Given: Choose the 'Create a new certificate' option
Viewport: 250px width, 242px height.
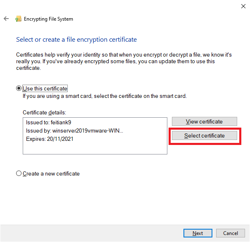Looking at the screenshot, I should point(19,173).
